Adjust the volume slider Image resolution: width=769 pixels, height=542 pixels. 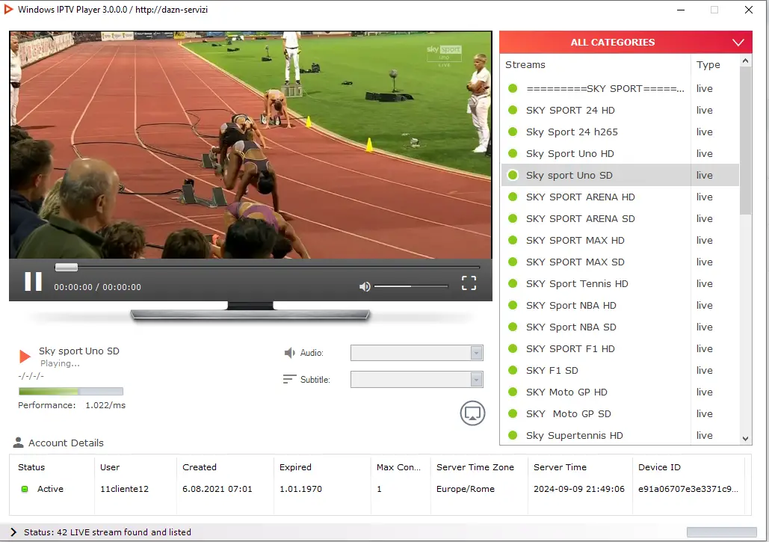click(411, 286)
